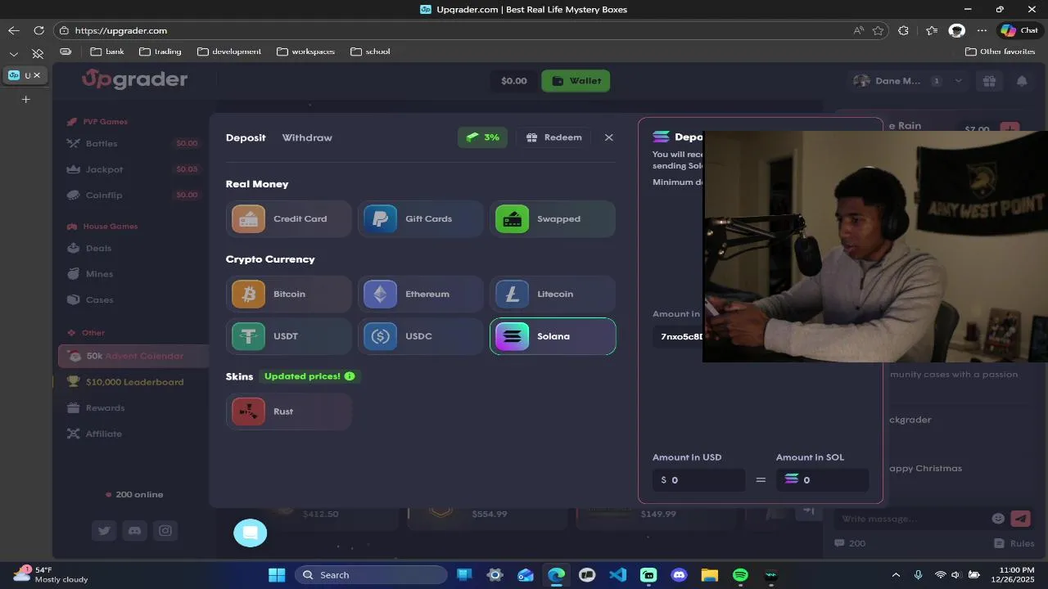
Task: Select the Swapped payment option
Action: tap(553, 219)
